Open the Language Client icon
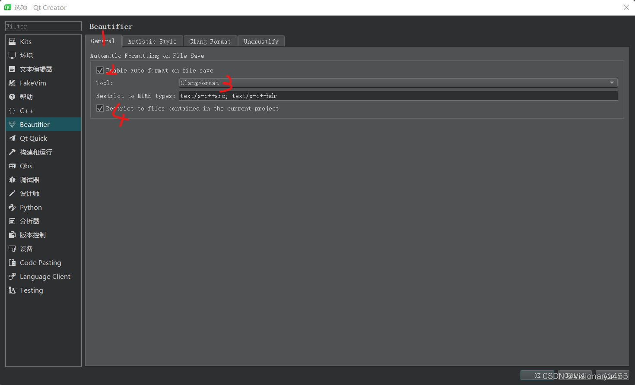Image resolution: width=635 pixels, height=385 pixels. pyautogui.click(x=12, y=276)
